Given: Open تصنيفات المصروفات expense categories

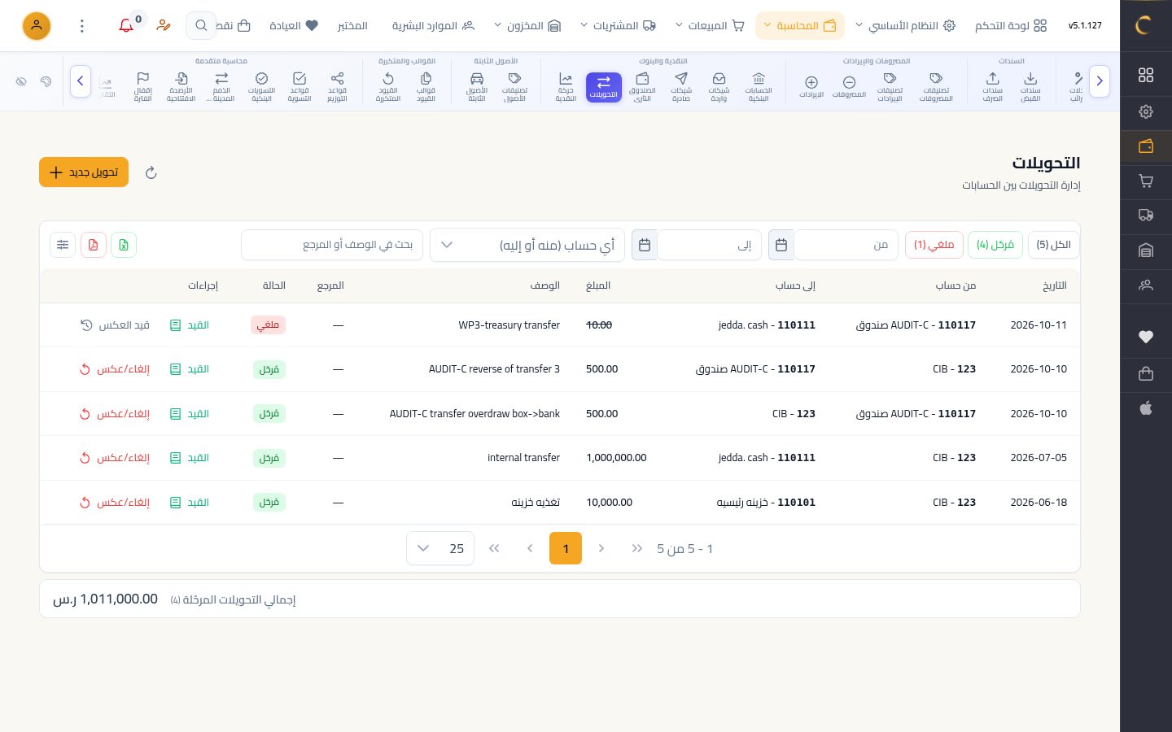Looking at the screenshot, I should pos(936,86).
